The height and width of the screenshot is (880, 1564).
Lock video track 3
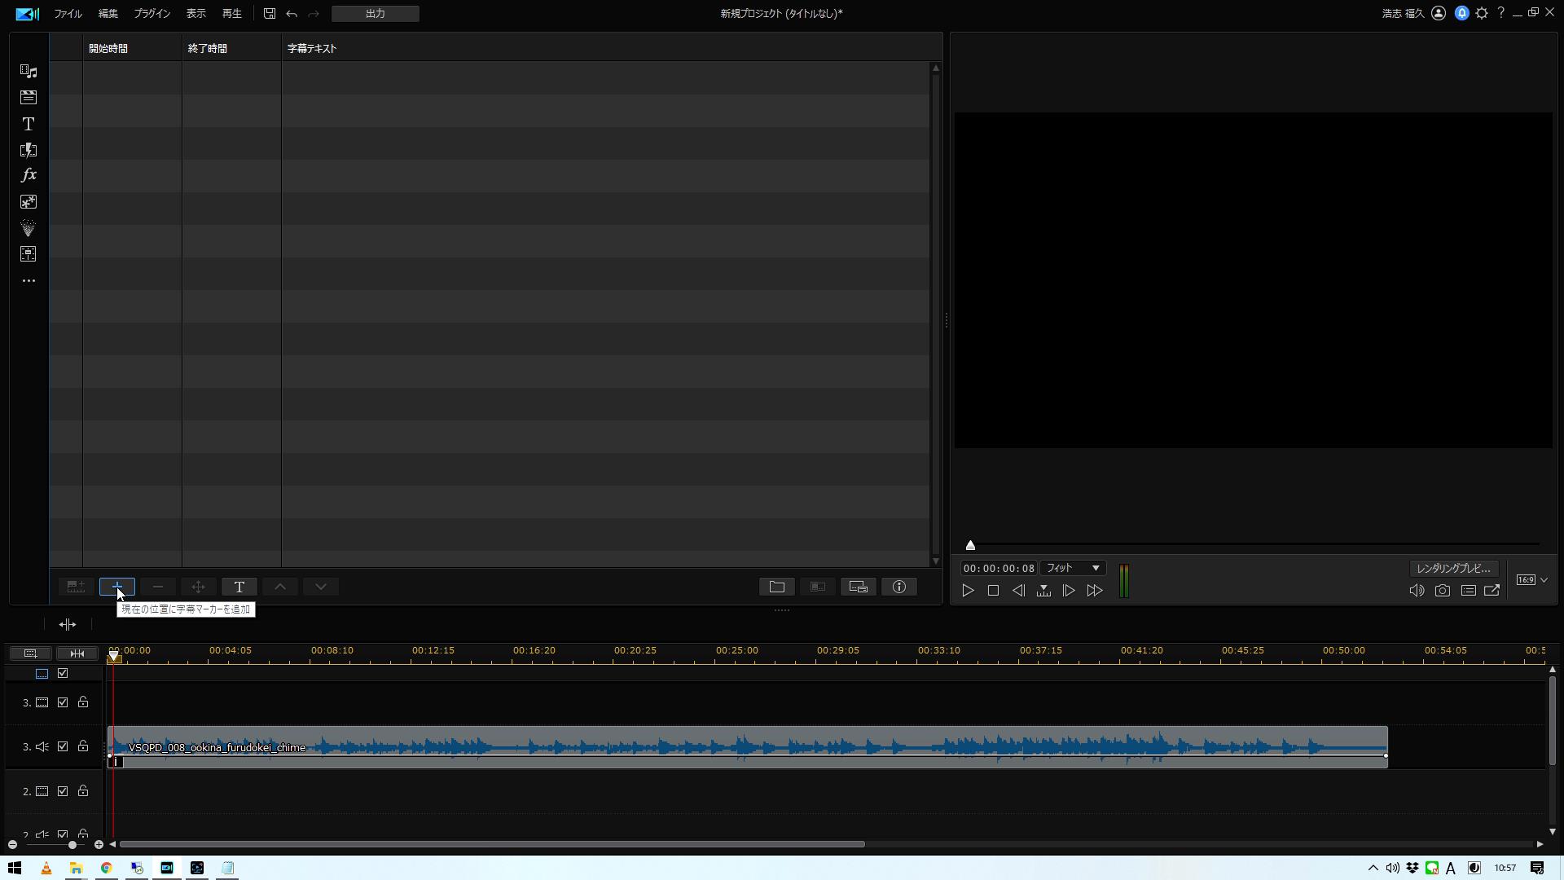(x=83, y=702)
